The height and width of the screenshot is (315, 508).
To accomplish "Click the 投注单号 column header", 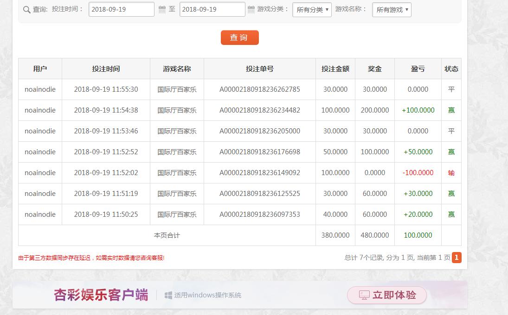I will [259, 69].
